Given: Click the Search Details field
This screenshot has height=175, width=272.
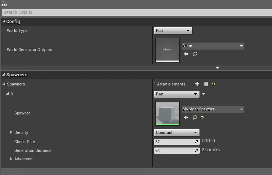Looking at the screenshot, I should [136, 12].
